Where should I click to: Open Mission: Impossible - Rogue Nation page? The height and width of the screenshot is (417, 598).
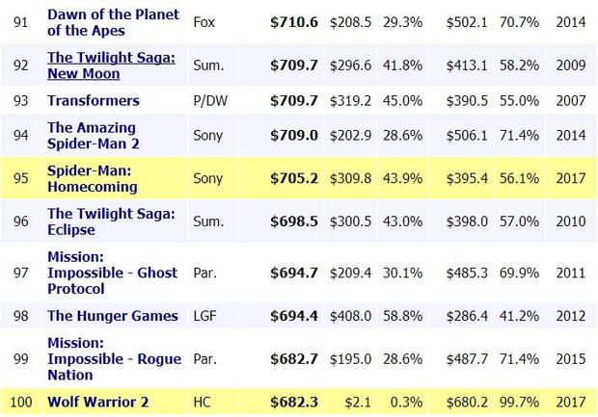coord(112,360)
